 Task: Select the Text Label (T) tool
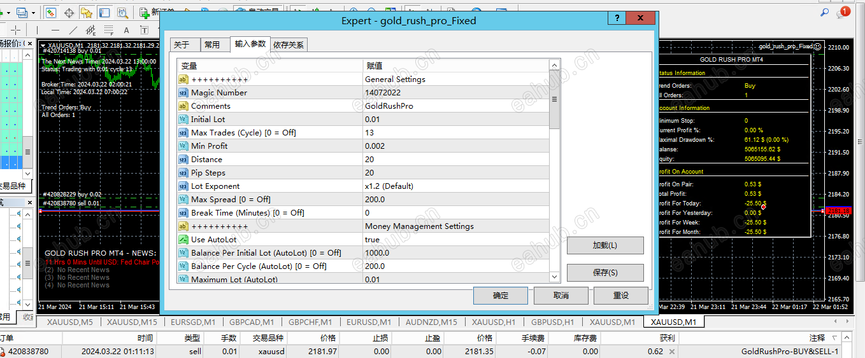click(145, 30)
